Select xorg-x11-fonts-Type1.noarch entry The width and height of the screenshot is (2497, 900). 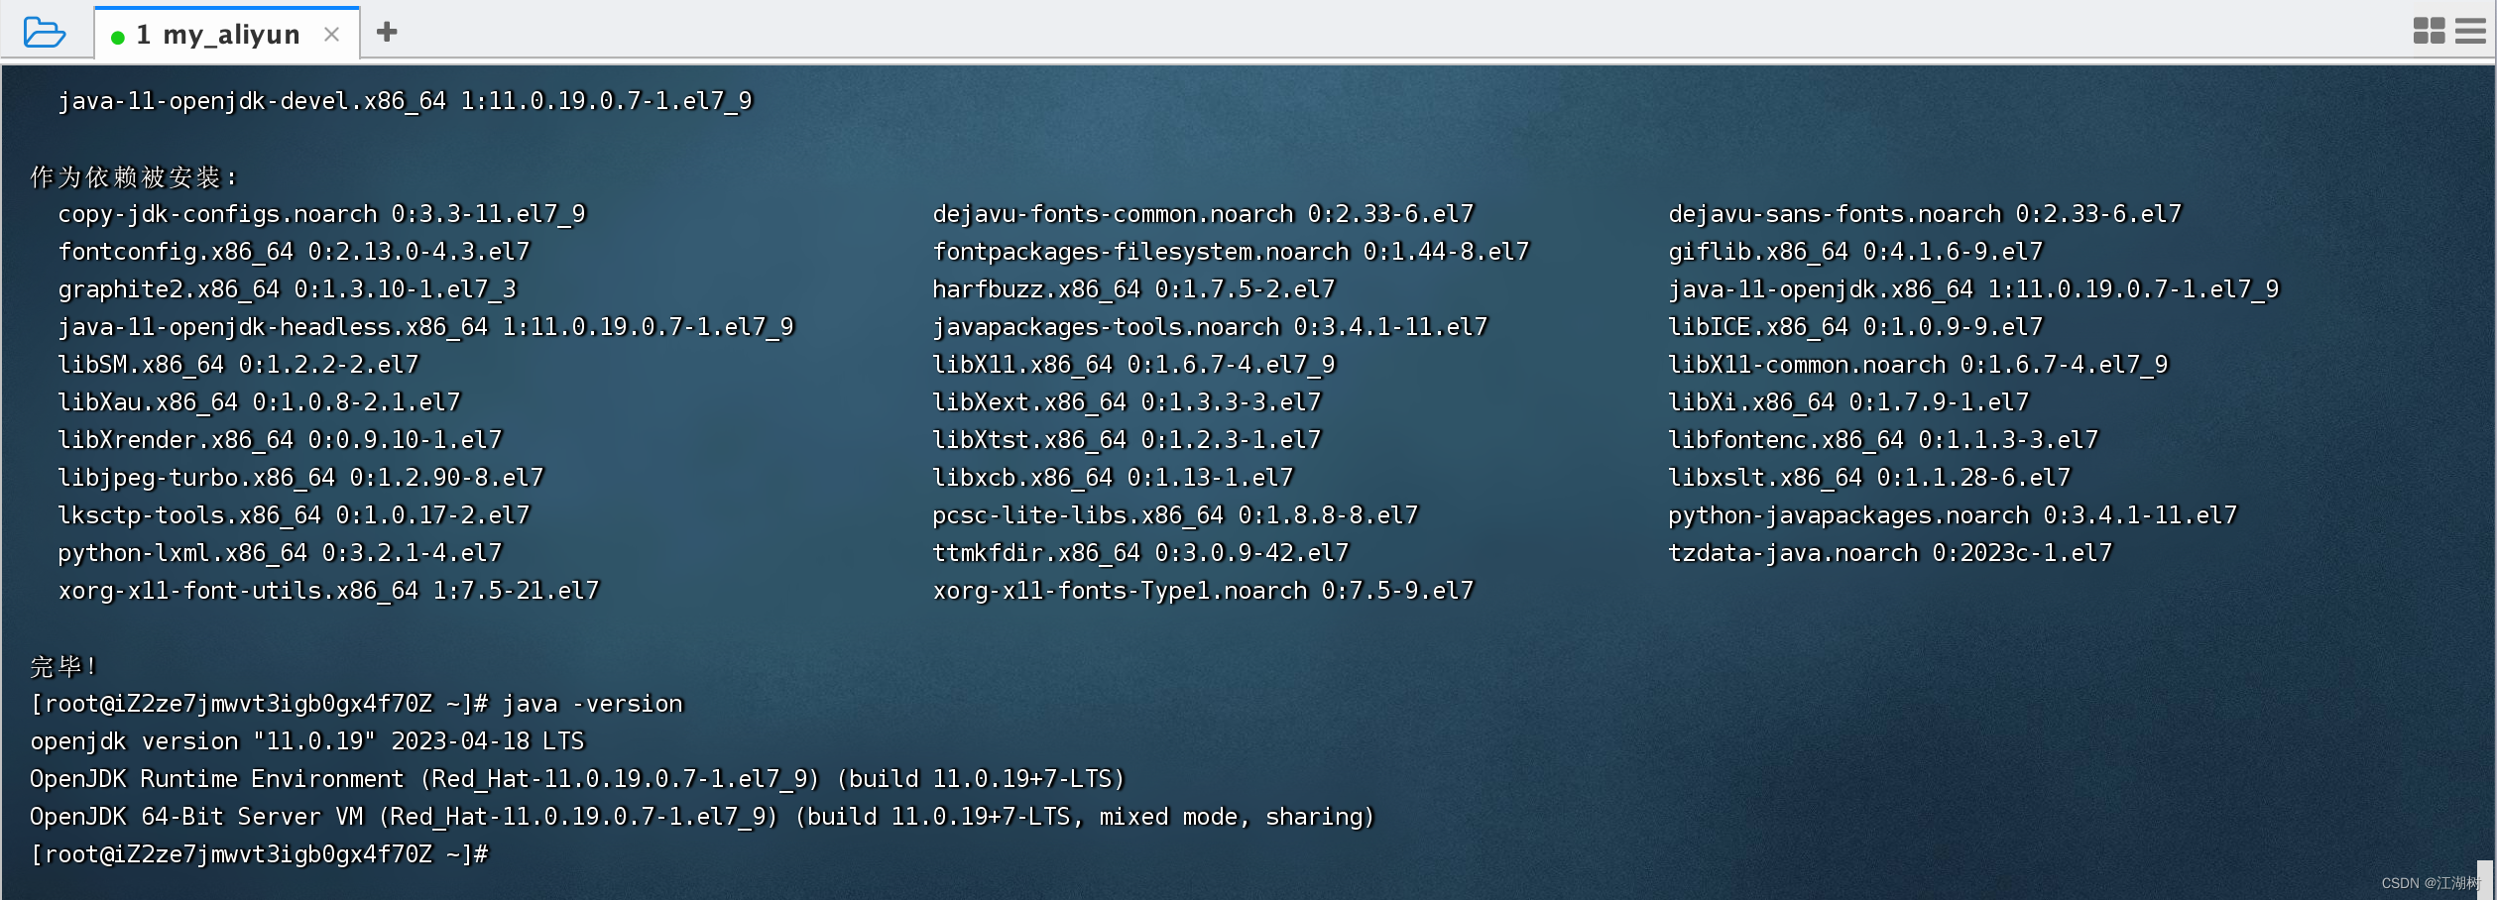point(1204,591)
